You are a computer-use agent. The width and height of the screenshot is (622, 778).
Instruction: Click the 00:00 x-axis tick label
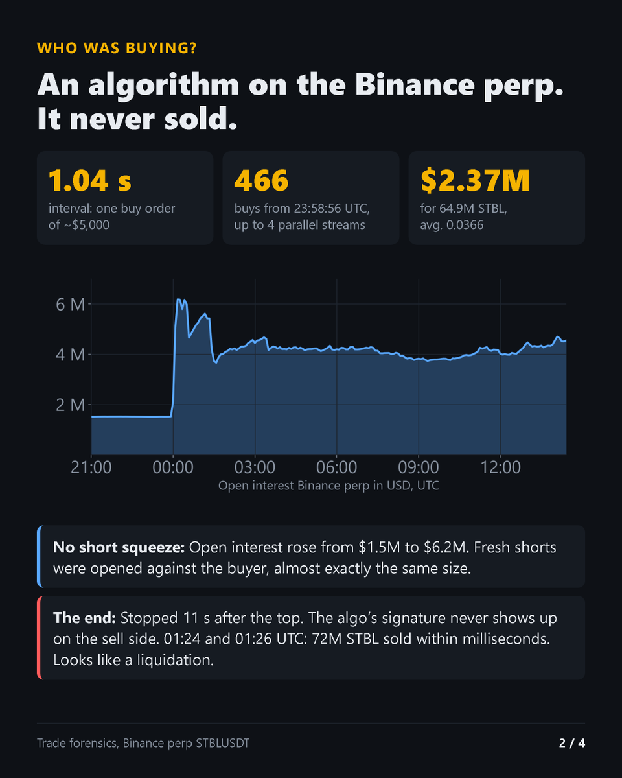coord(173,467)
